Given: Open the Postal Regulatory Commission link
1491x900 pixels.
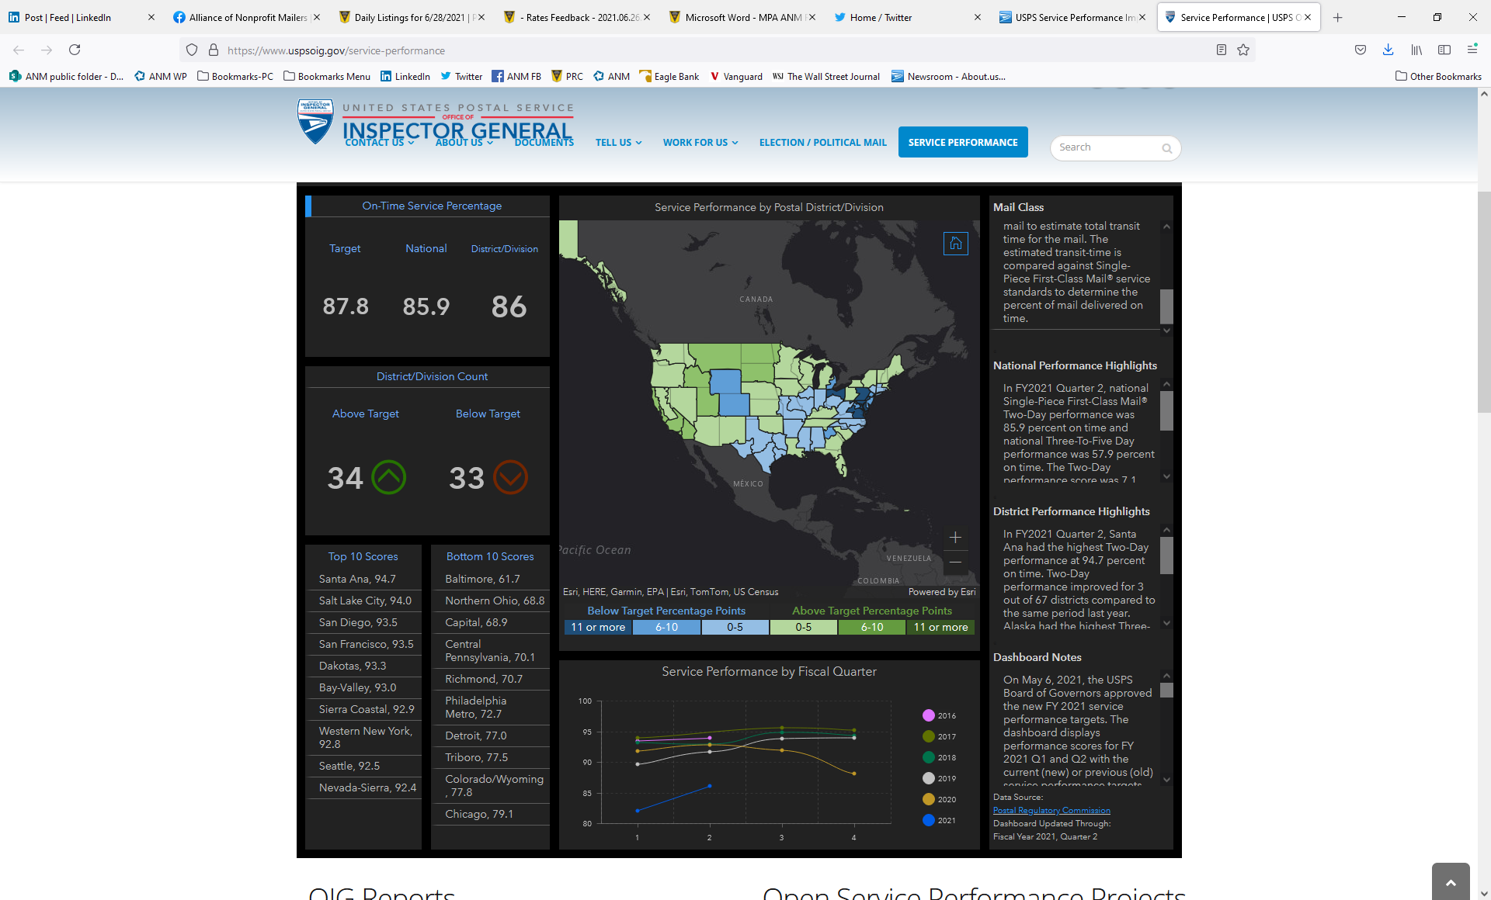Looking at the screenshot, I should tap(1051, 810).
